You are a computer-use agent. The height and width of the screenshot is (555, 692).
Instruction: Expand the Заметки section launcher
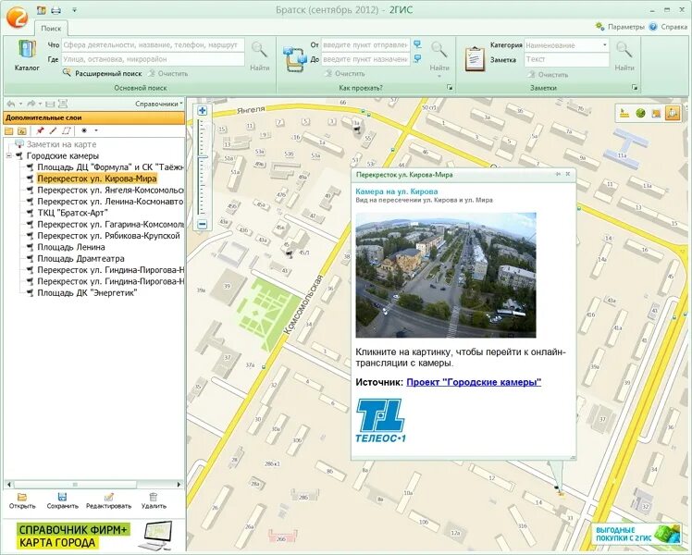(x=635, y=87)
